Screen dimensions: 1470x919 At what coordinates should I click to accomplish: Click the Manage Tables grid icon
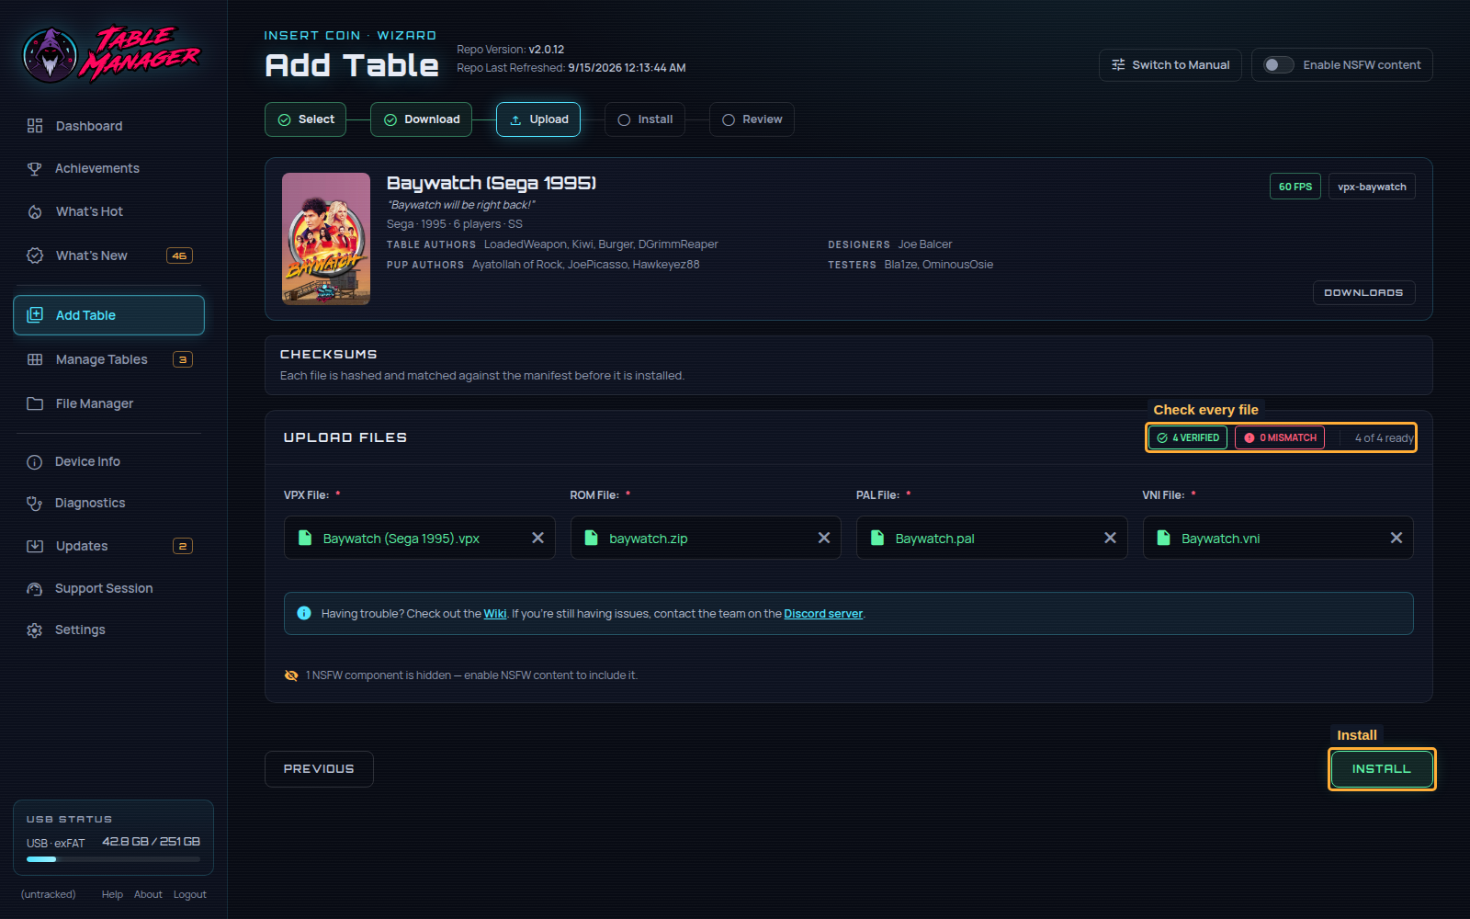coord(35,359)
